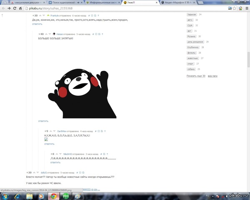Click the # permalink in Heisse's comment
The image size is (250, 200).
coord(93,34)
